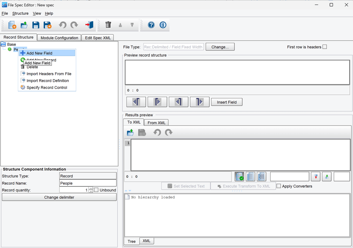
Task: Click the open-file icon in Results preview toolbar
Action: [x=130, y=133]
